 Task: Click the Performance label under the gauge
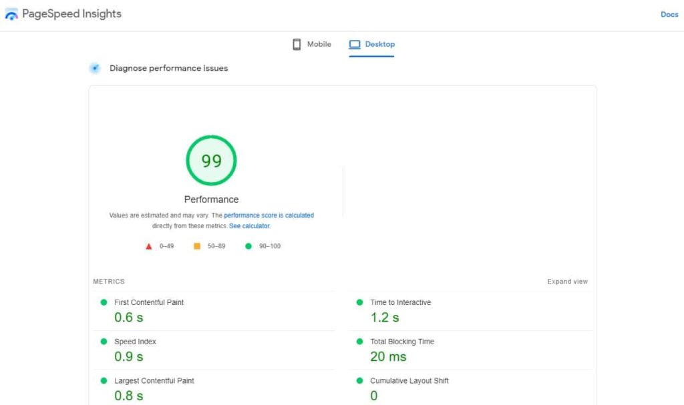pos(211,199)
